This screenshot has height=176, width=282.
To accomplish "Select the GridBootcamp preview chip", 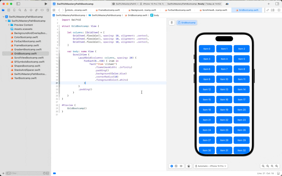I will (187, 23).
